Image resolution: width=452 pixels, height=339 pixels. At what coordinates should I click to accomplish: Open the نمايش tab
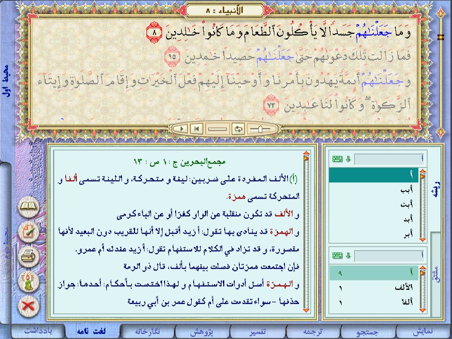(423, 331)
